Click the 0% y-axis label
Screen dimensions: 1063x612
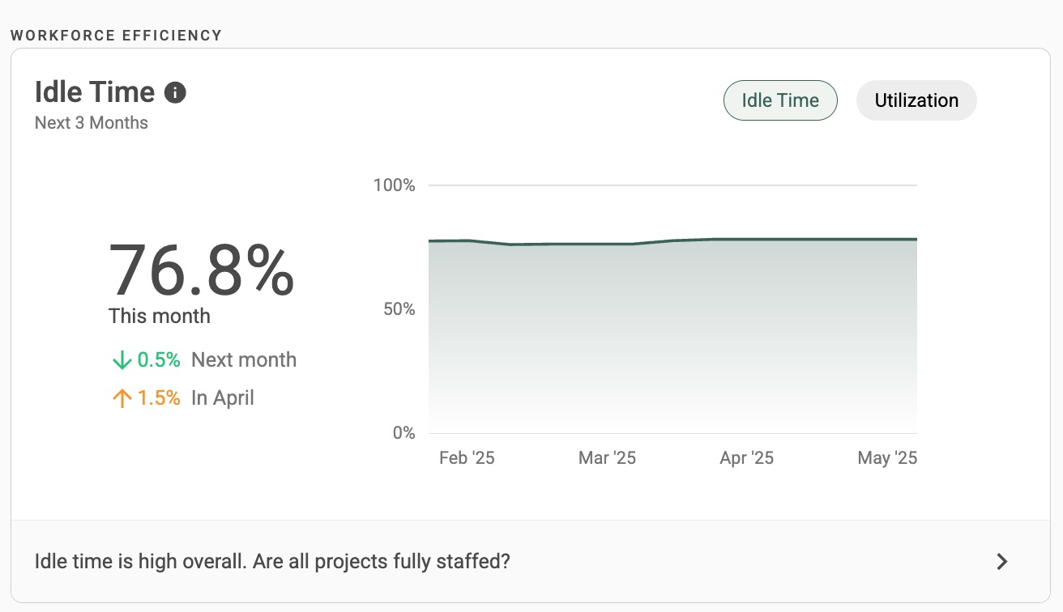tap(404, 433)
